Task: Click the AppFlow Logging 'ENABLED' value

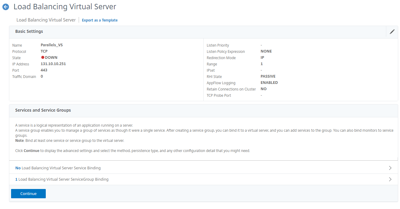Action: coord(269,83)
